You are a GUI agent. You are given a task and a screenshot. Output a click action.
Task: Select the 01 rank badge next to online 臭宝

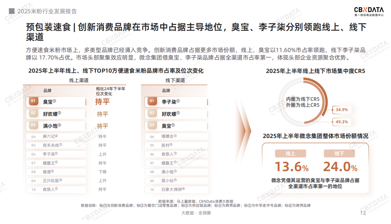tap(33, 101)
